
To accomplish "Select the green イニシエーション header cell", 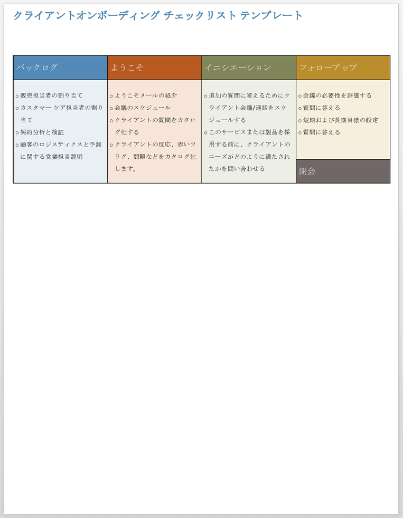I will tap(249, 68).
